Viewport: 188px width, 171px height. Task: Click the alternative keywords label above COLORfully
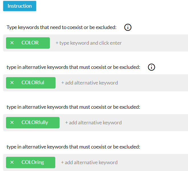point(73,107)
